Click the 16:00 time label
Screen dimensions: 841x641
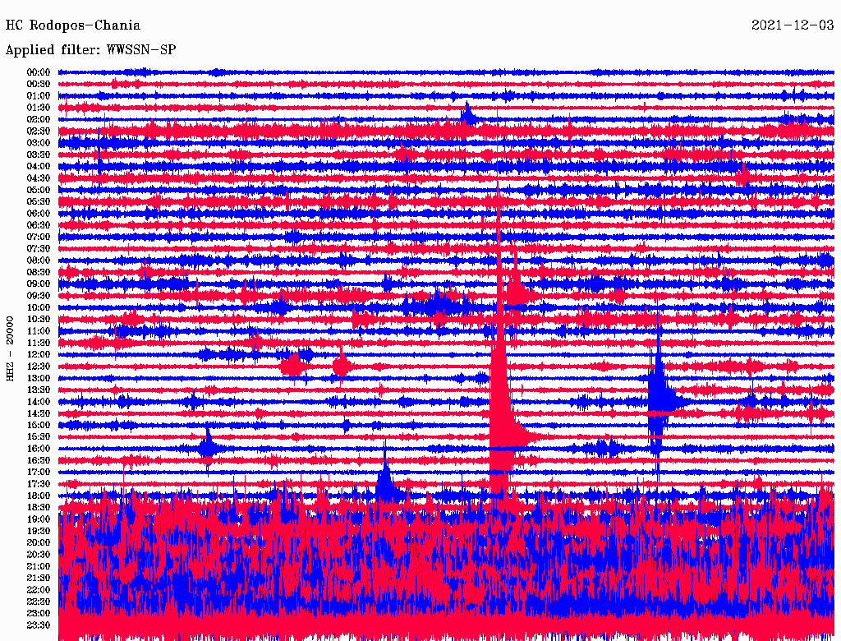pos(39,448)
